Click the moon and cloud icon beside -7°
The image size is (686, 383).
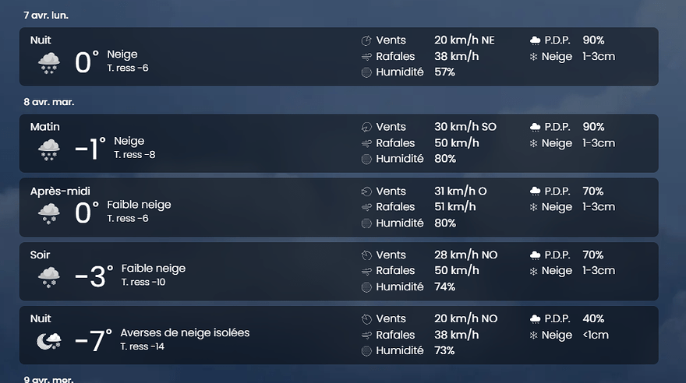click(x=49, y=340)
